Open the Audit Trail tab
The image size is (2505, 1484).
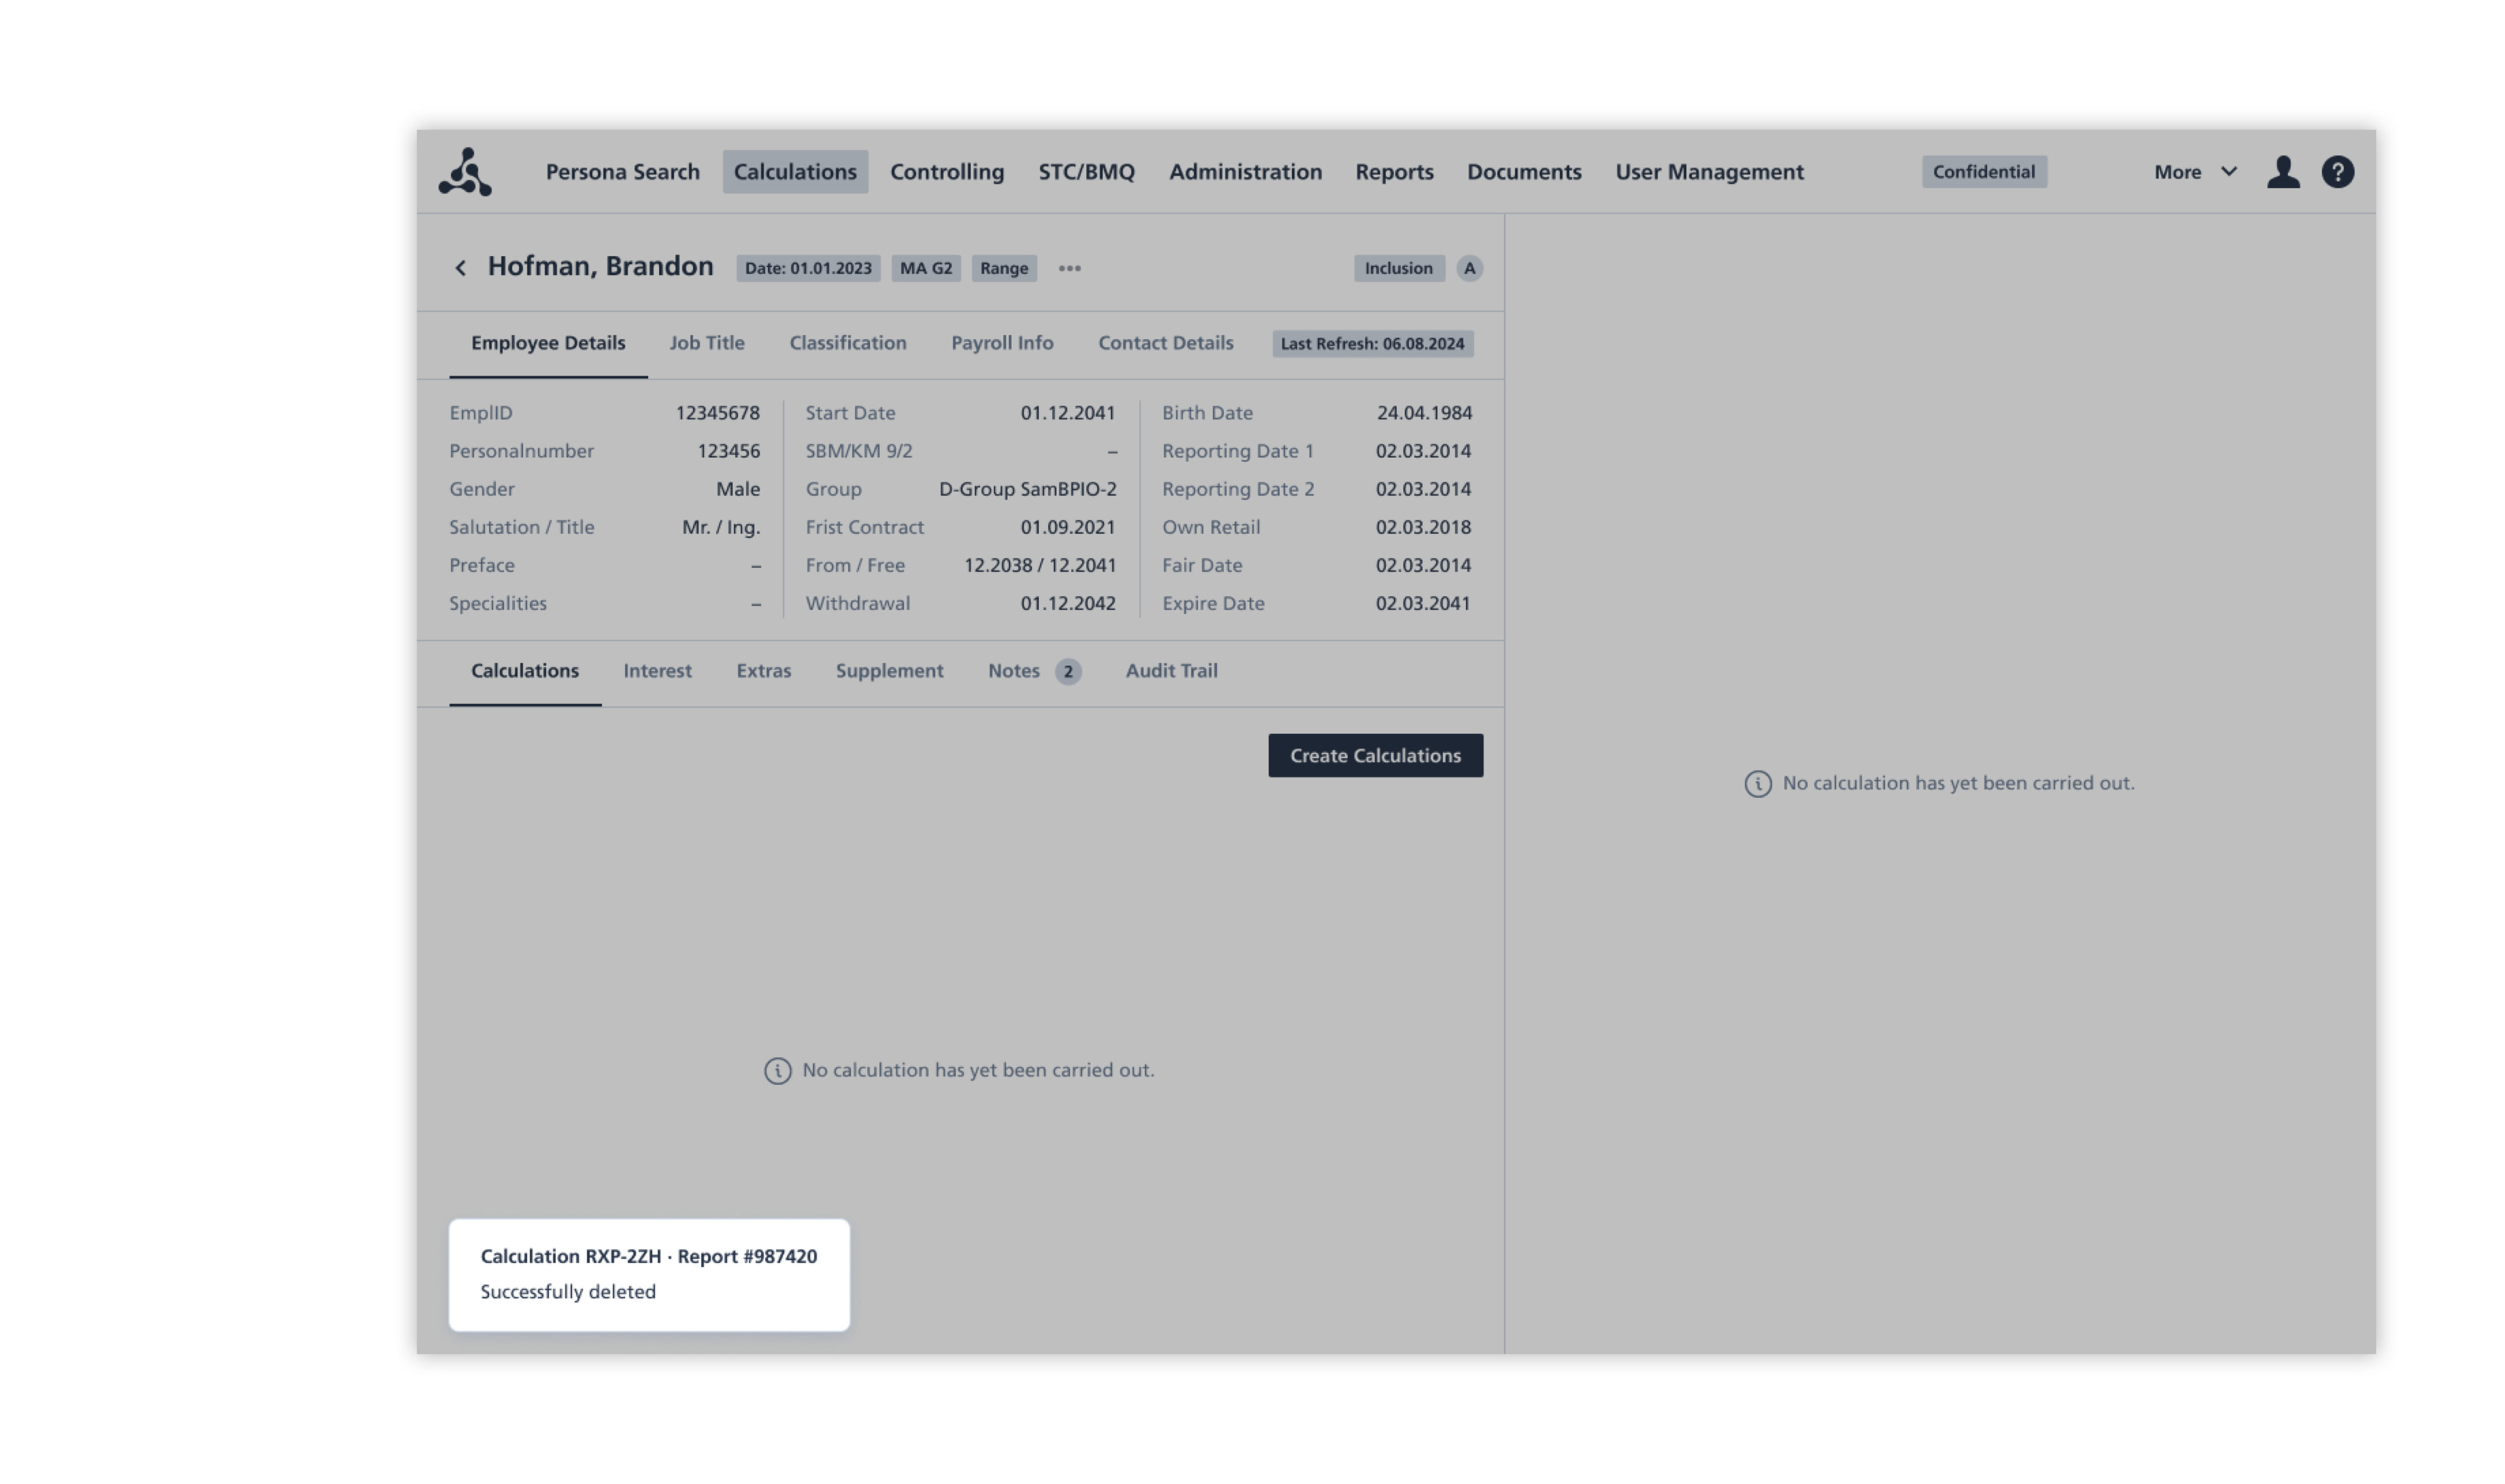1170,671
